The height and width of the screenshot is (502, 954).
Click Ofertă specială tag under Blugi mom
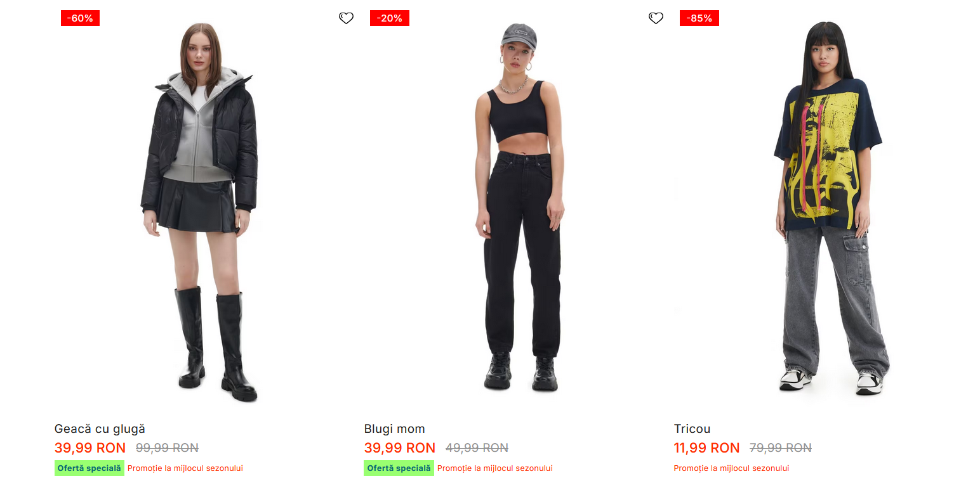399,468
